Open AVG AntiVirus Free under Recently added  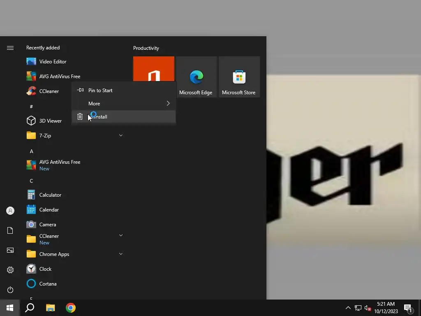coord(75,76)
